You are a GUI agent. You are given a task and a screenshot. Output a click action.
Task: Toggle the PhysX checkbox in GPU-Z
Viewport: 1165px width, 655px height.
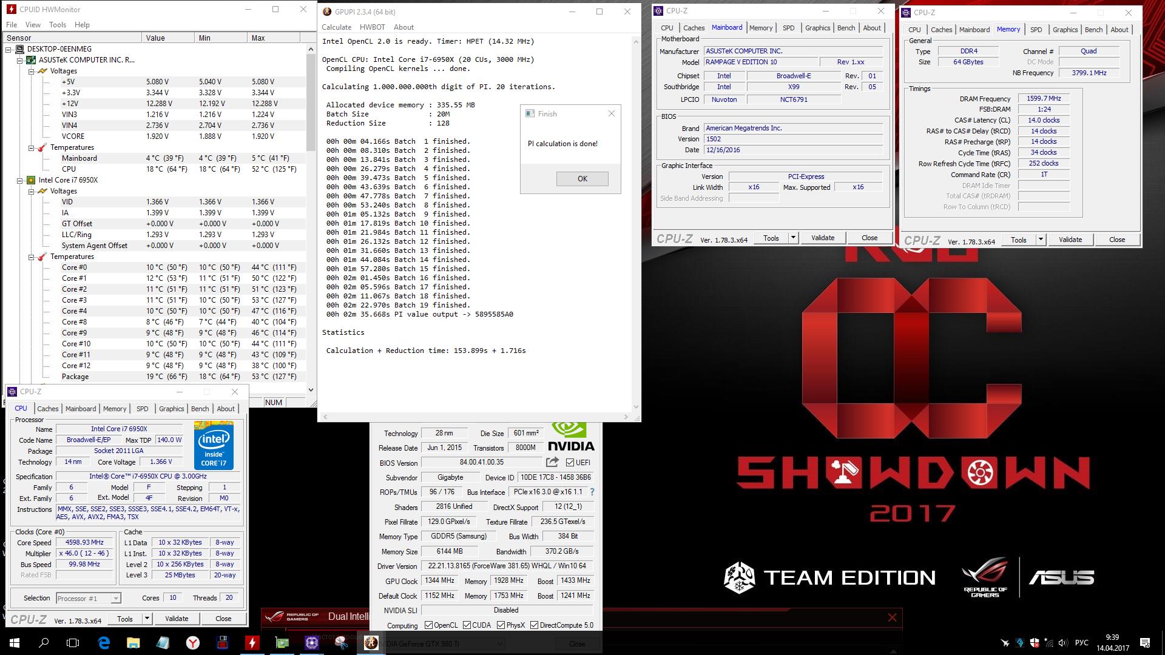[x=501, y=625]
